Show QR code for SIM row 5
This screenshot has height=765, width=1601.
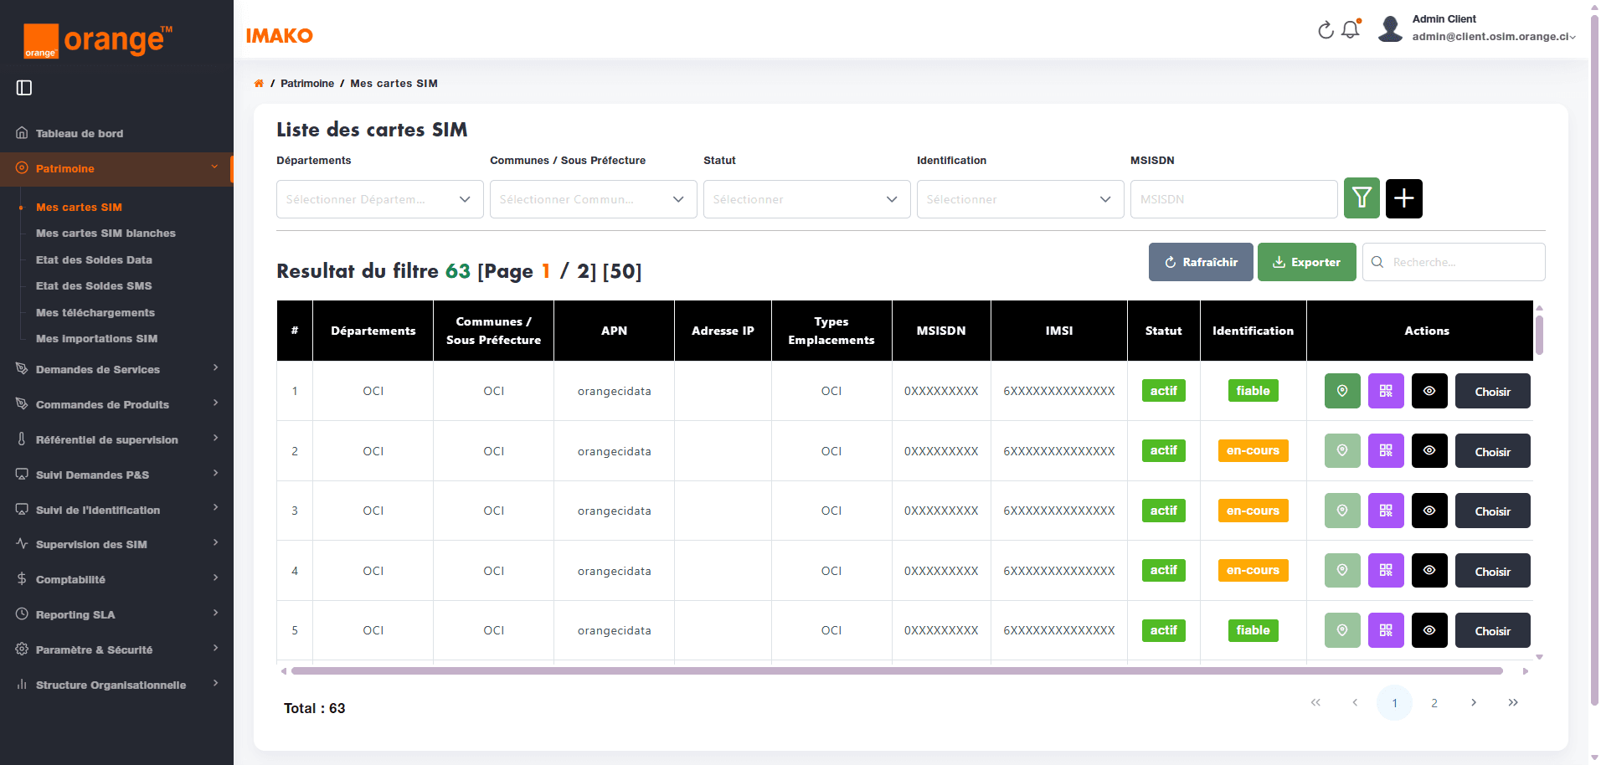1386,630
